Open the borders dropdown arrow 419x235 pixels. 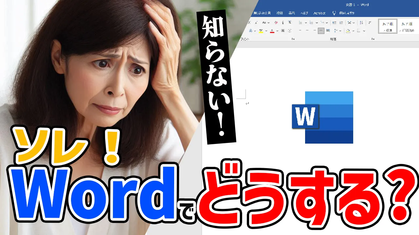coord(364,31)
